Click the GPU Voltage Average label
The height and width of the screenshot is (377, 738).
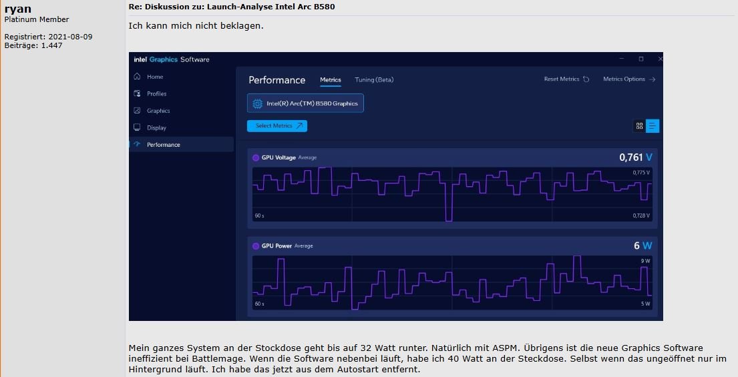pyautogui.click(x=307, y=158)
